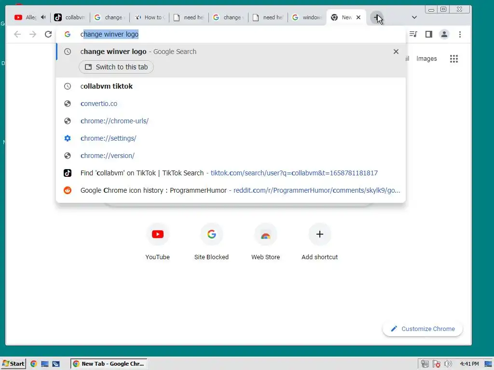Select the 'collabvm tiktok' suggestion
This screenshot has height=370, width=494.
231,86
